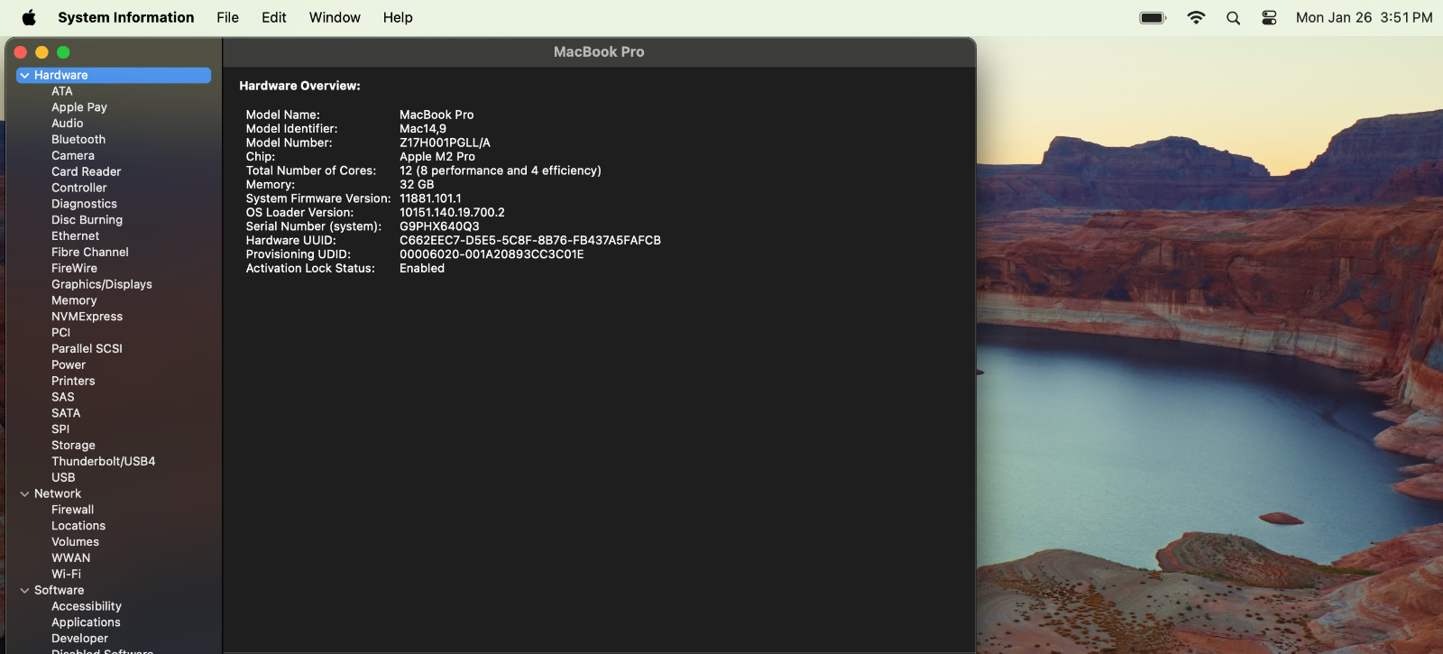Select the Network category
Viewport: 1443px width, 654px height.
pos(58,494)
